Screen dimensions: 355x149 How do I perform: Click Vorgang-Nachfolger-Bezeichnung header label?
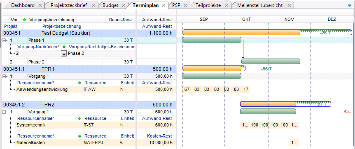102,47
